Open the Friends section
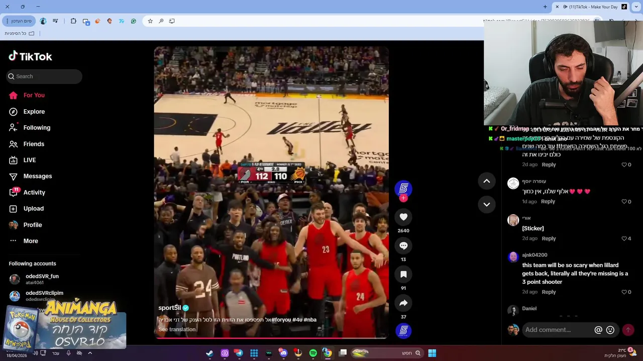Screen dimensions: 643x361 (34, 144)
